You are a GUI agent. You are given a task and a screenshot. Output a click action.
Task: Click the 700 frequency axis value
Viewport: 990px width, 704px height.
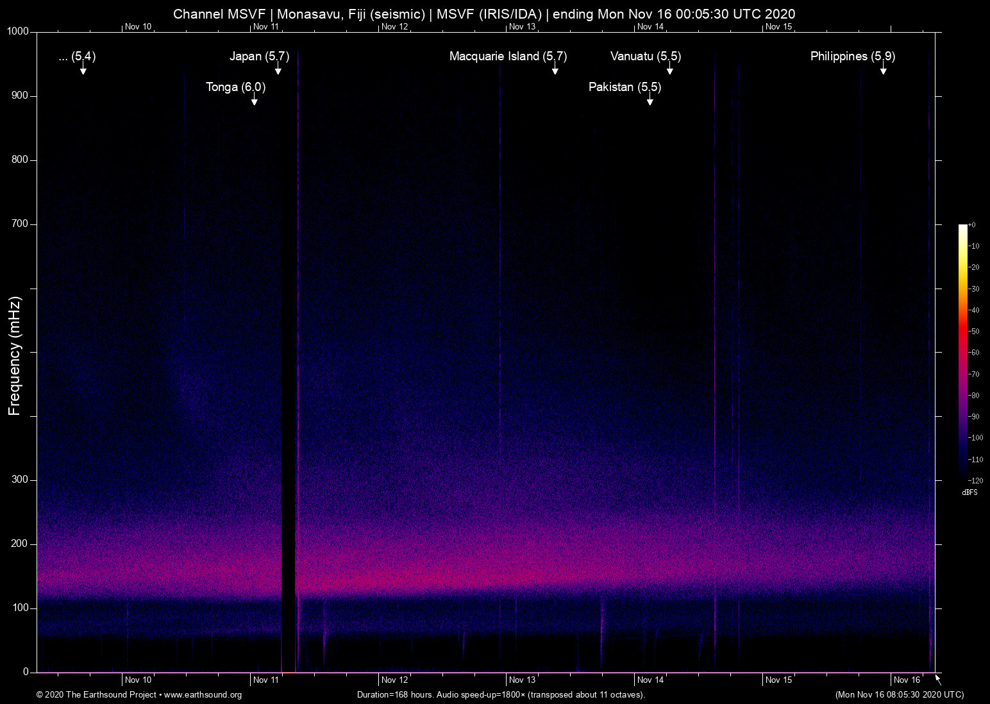pos(20,224)
